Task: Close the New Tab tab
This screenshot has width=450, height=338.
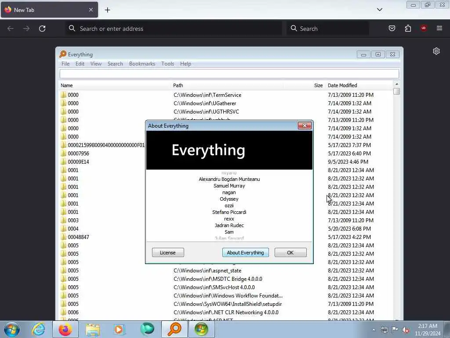Action: 91,10
